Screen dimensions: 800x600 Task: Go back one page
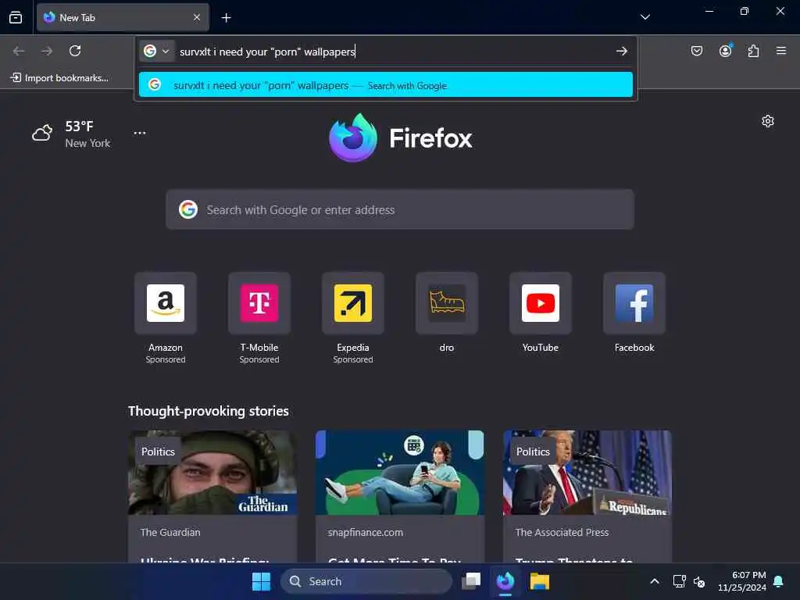(19, 51)
